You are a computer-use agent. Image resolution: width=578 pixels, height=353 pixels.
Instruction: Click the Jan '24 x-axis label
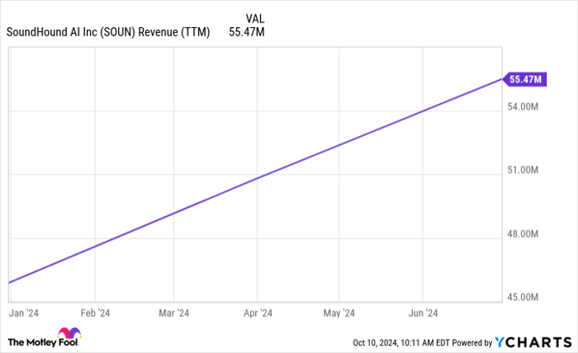coord(24,313)
